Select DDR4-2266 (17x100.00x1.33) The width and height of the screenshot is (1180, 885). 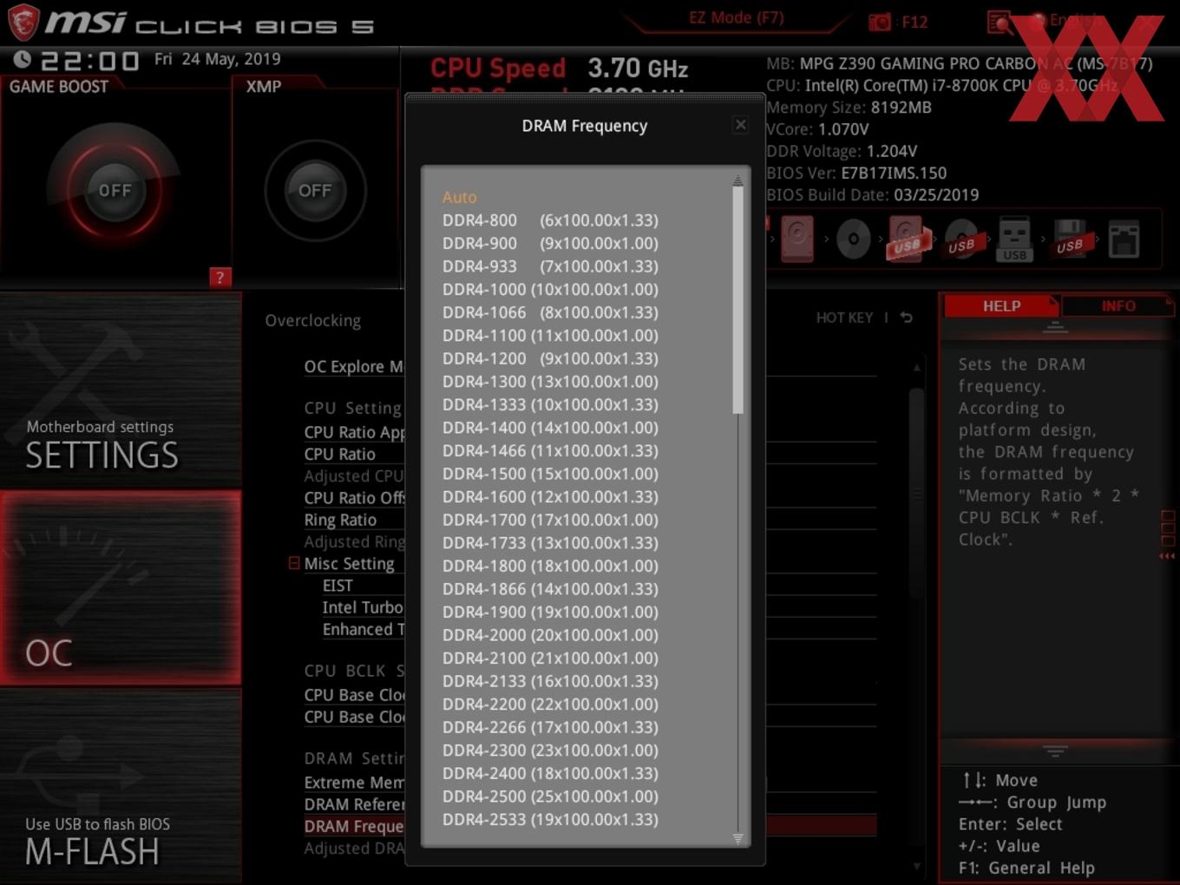(550, 727)
